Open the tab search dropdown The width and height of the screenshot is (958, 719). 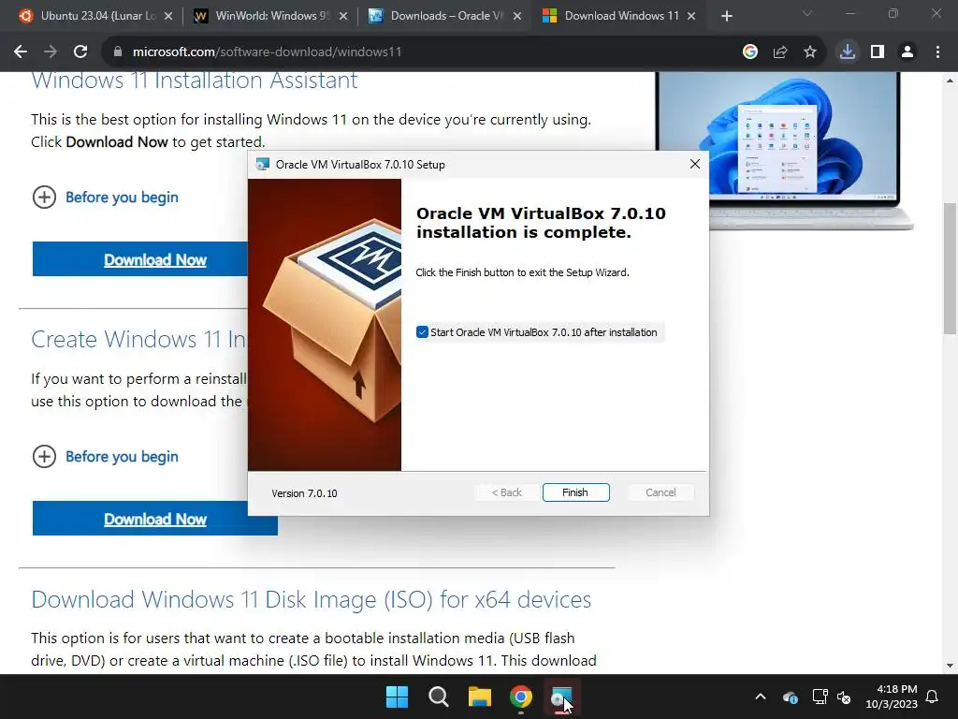(807, 13)
